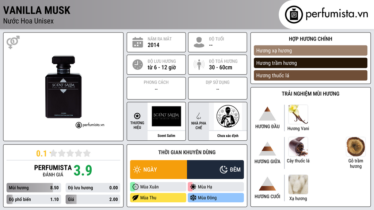374x210 pixels.
Task: Click the calendar icon beside Năm ra mắt
Action: (x=138, y=42)
